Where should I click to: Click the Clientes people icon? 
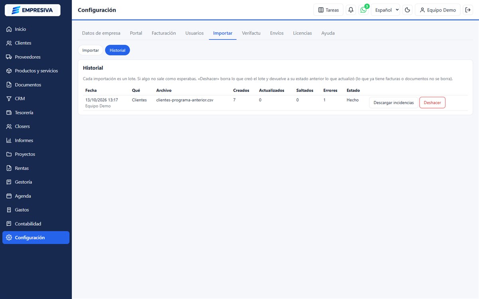coord(9,43)
